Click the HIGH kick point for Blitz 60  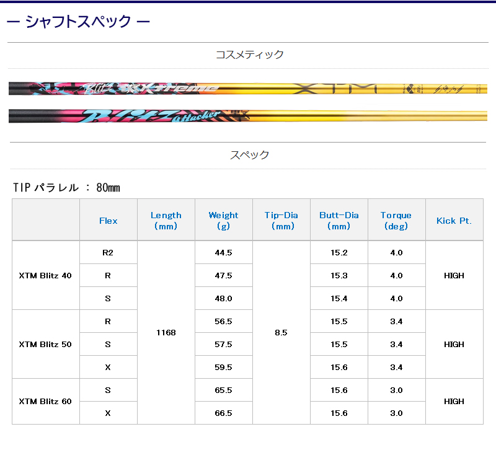(x=454, y=401)
